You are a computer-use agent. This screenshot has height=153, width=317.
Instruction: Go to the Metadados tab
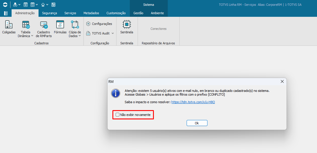tap(91, 13)
